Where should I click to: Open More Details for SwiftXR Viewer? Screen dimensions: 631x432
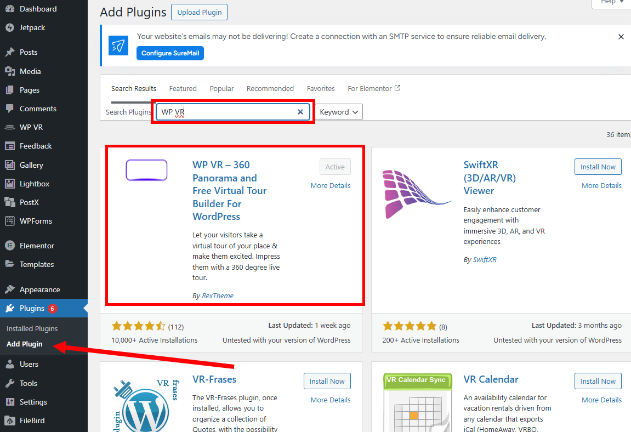[x=601, y=186]
